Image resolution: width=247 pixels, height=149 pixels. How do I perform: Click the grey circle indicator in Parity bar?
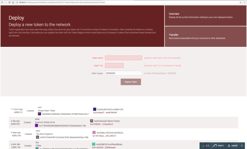pyautogui.click(x=242, y=146)
